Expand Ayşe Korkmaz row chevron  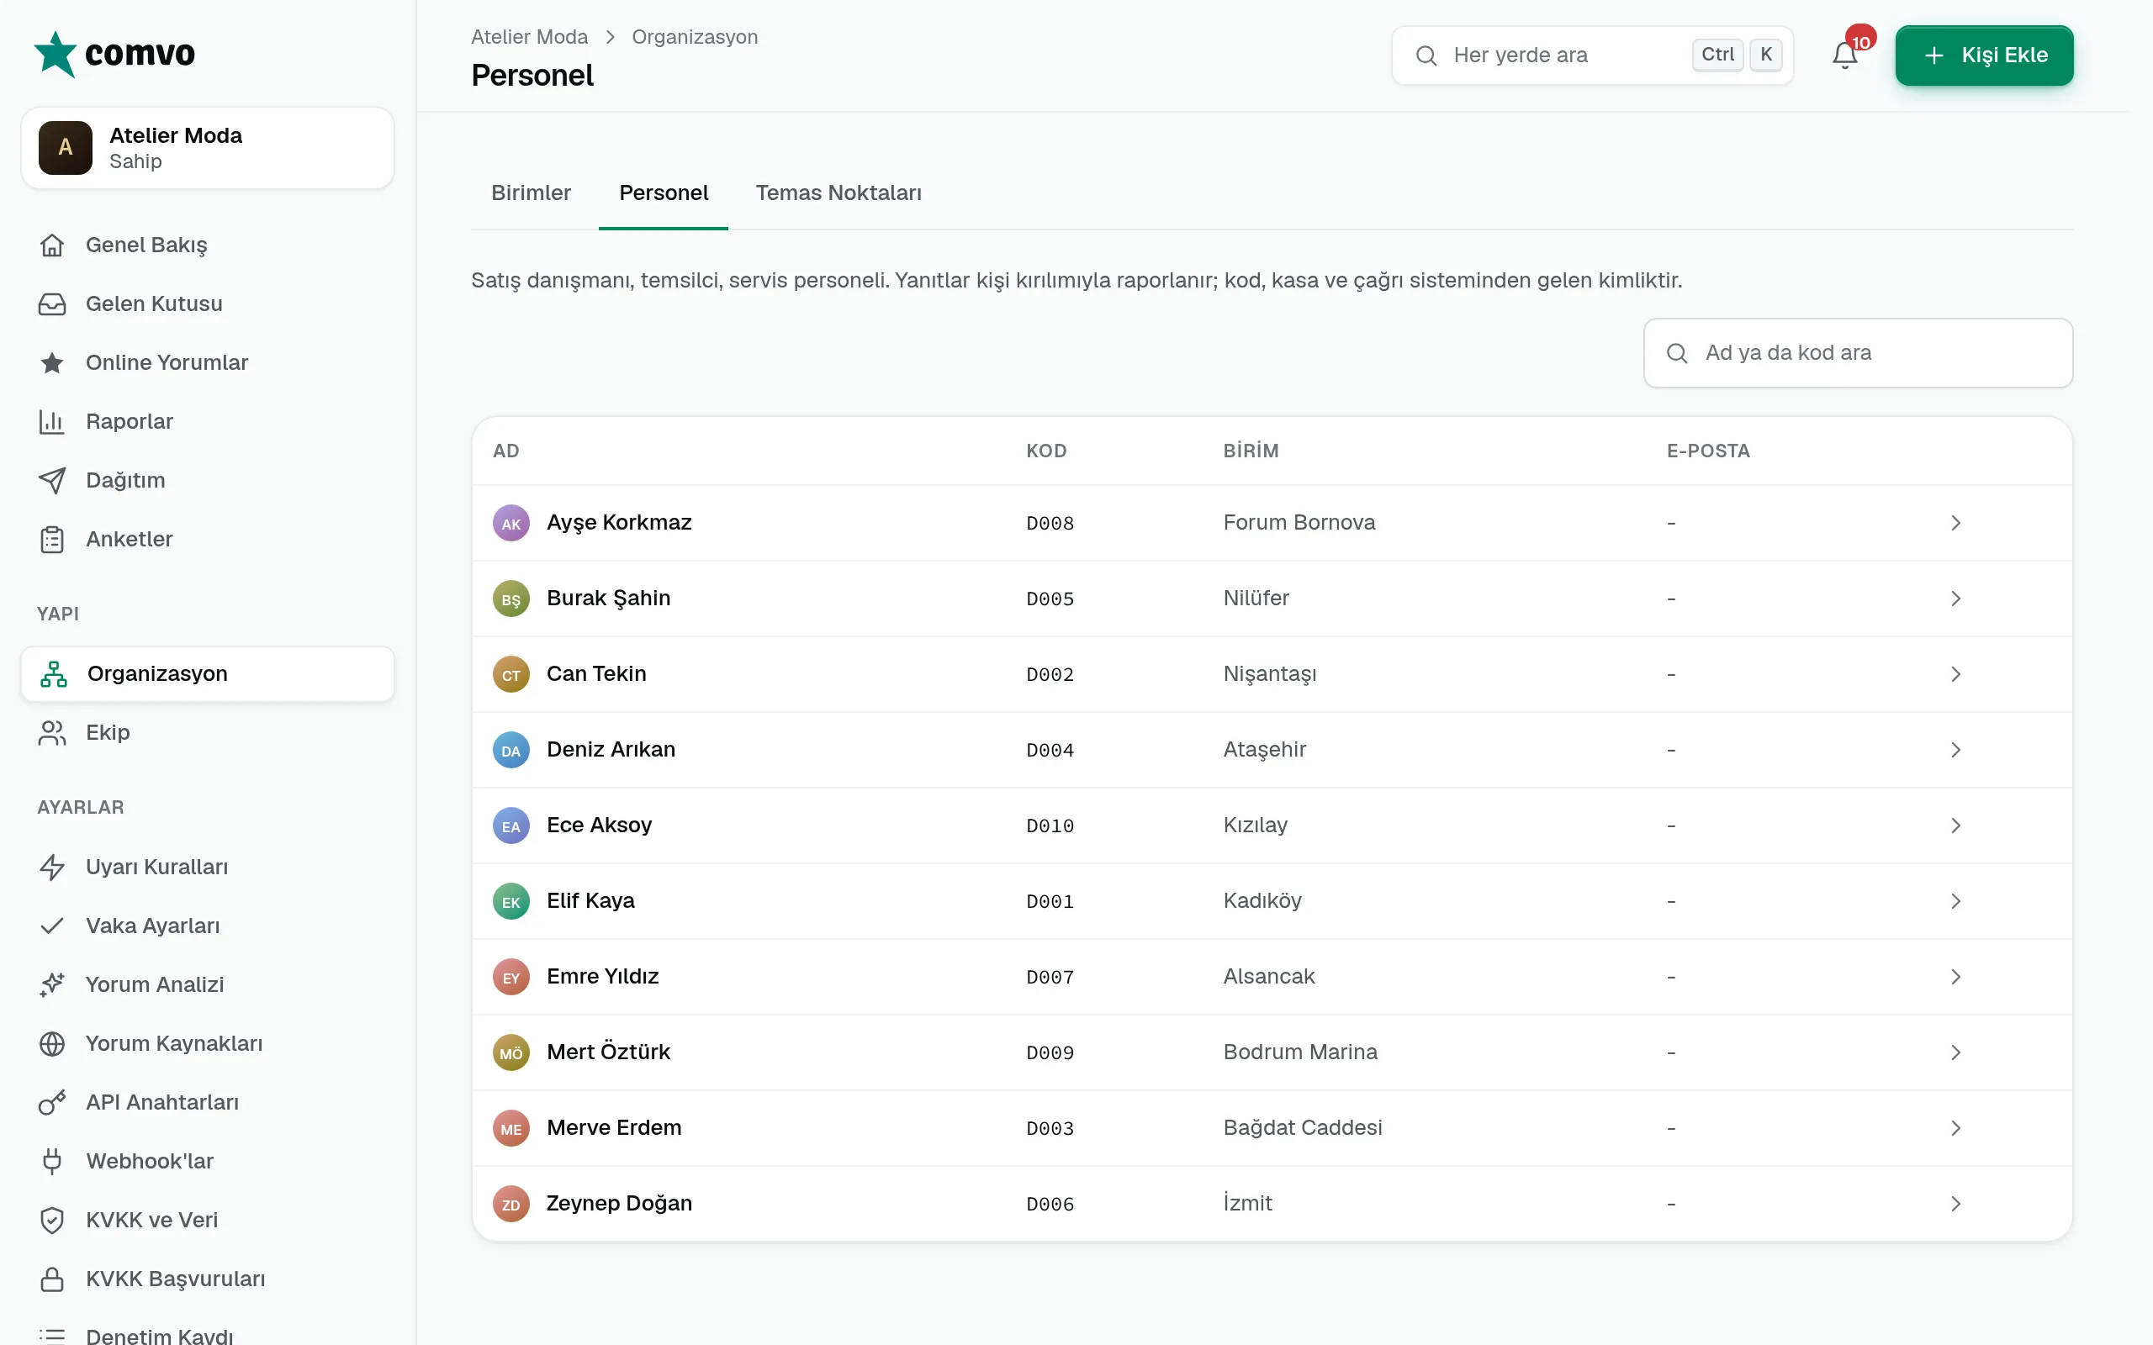point(1955,523)
